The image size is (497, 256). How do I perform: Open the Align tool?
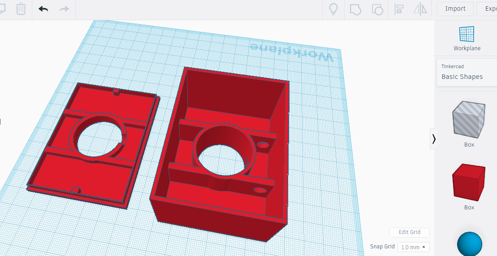click(x=399, y=9)
